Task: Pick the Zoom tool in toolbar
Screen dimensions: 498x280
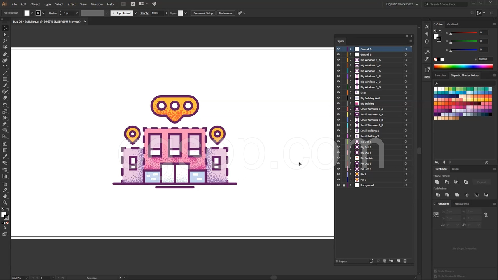Action: (5, 203)
